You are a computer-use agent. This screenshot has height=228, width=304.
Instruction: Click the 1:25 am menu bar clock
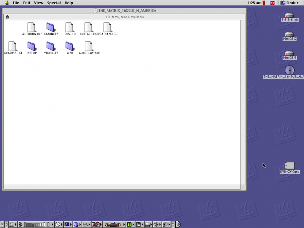pos(255,3)
